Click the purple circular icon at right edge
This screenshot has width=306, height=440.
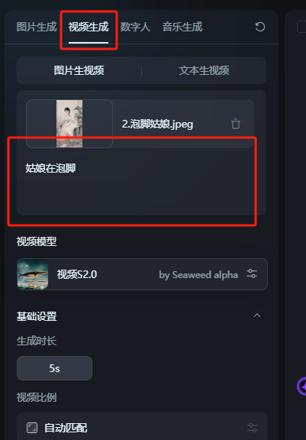tap(301, 387)
